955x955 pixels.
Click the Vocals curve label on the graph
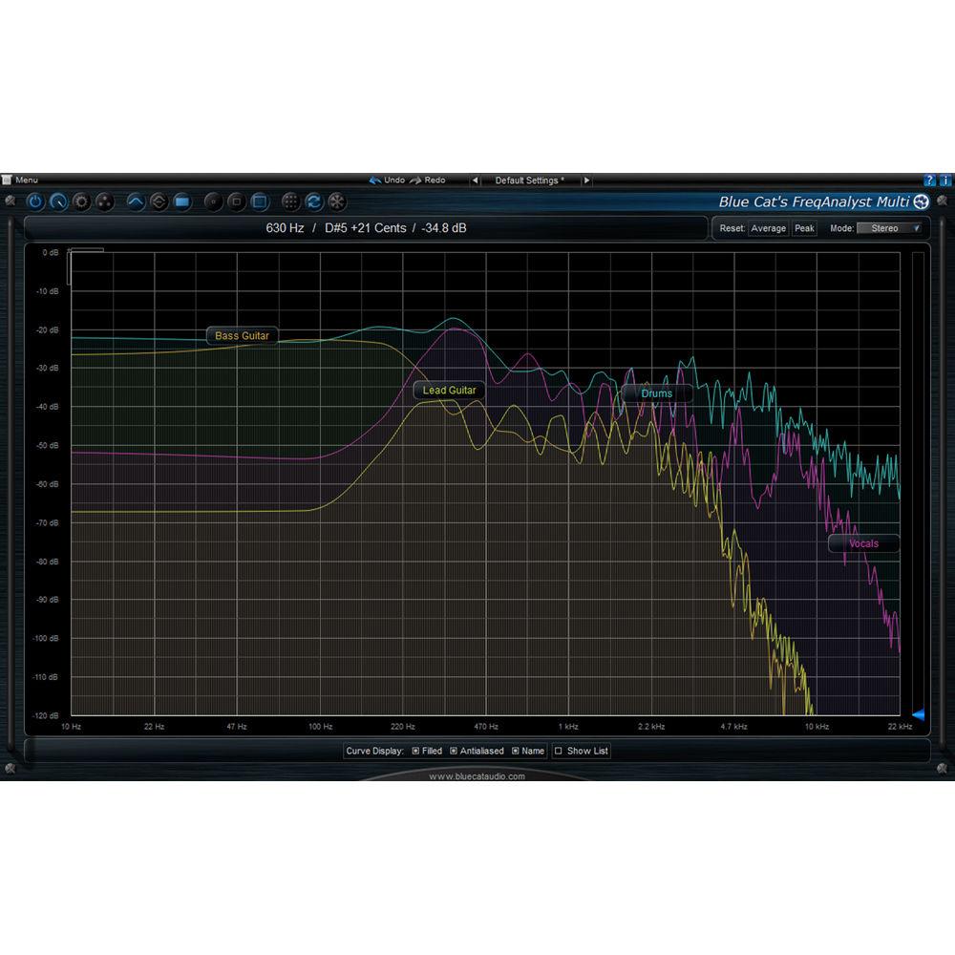[862, 543]
